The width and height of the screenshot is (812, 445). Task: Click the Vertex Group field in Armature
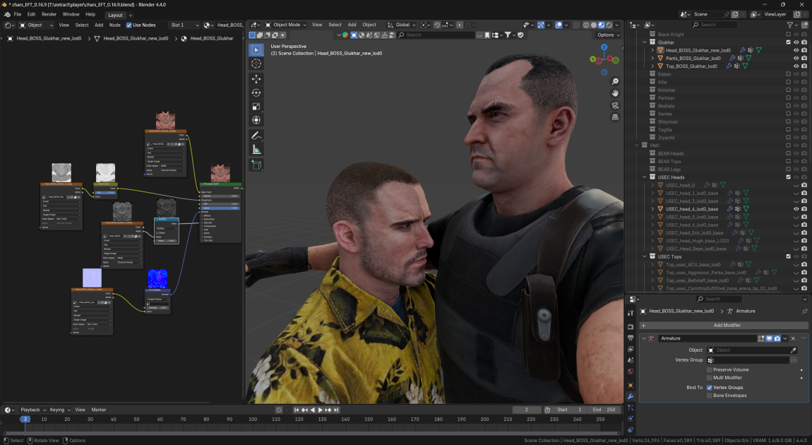[x=747, y=360]
